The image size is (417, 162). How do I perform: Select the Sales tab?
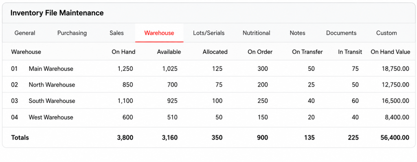(x=116, y=33)
